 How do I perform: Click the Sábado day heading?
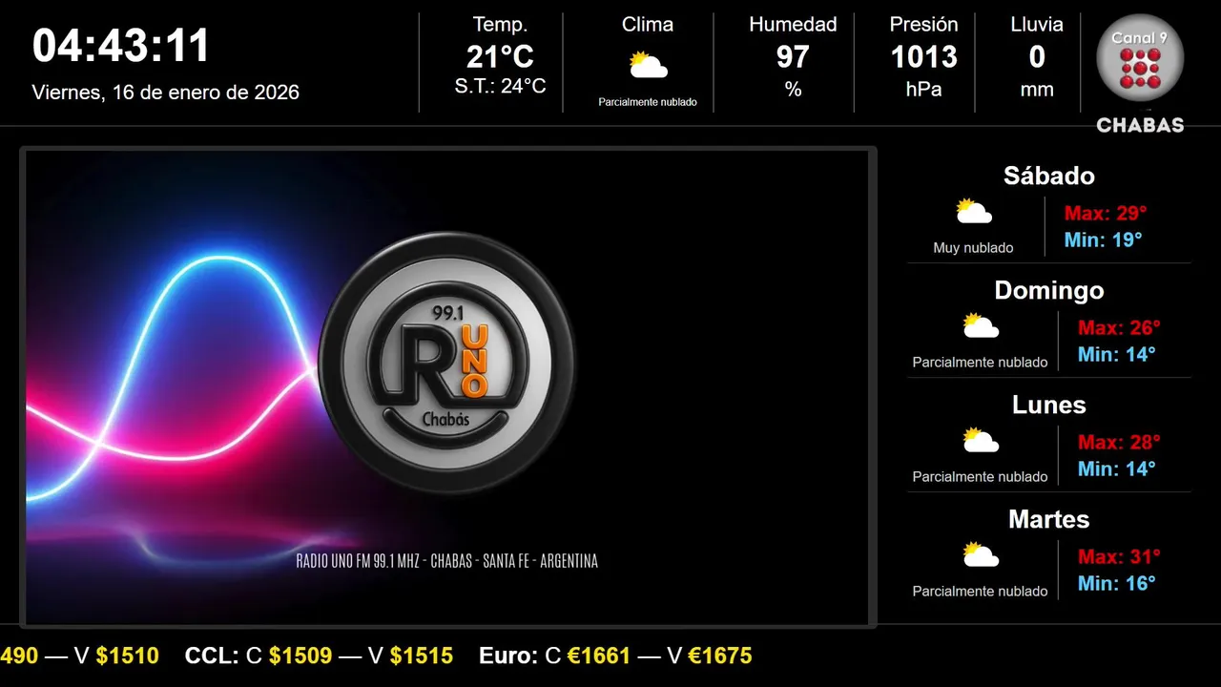[1049, 176]
